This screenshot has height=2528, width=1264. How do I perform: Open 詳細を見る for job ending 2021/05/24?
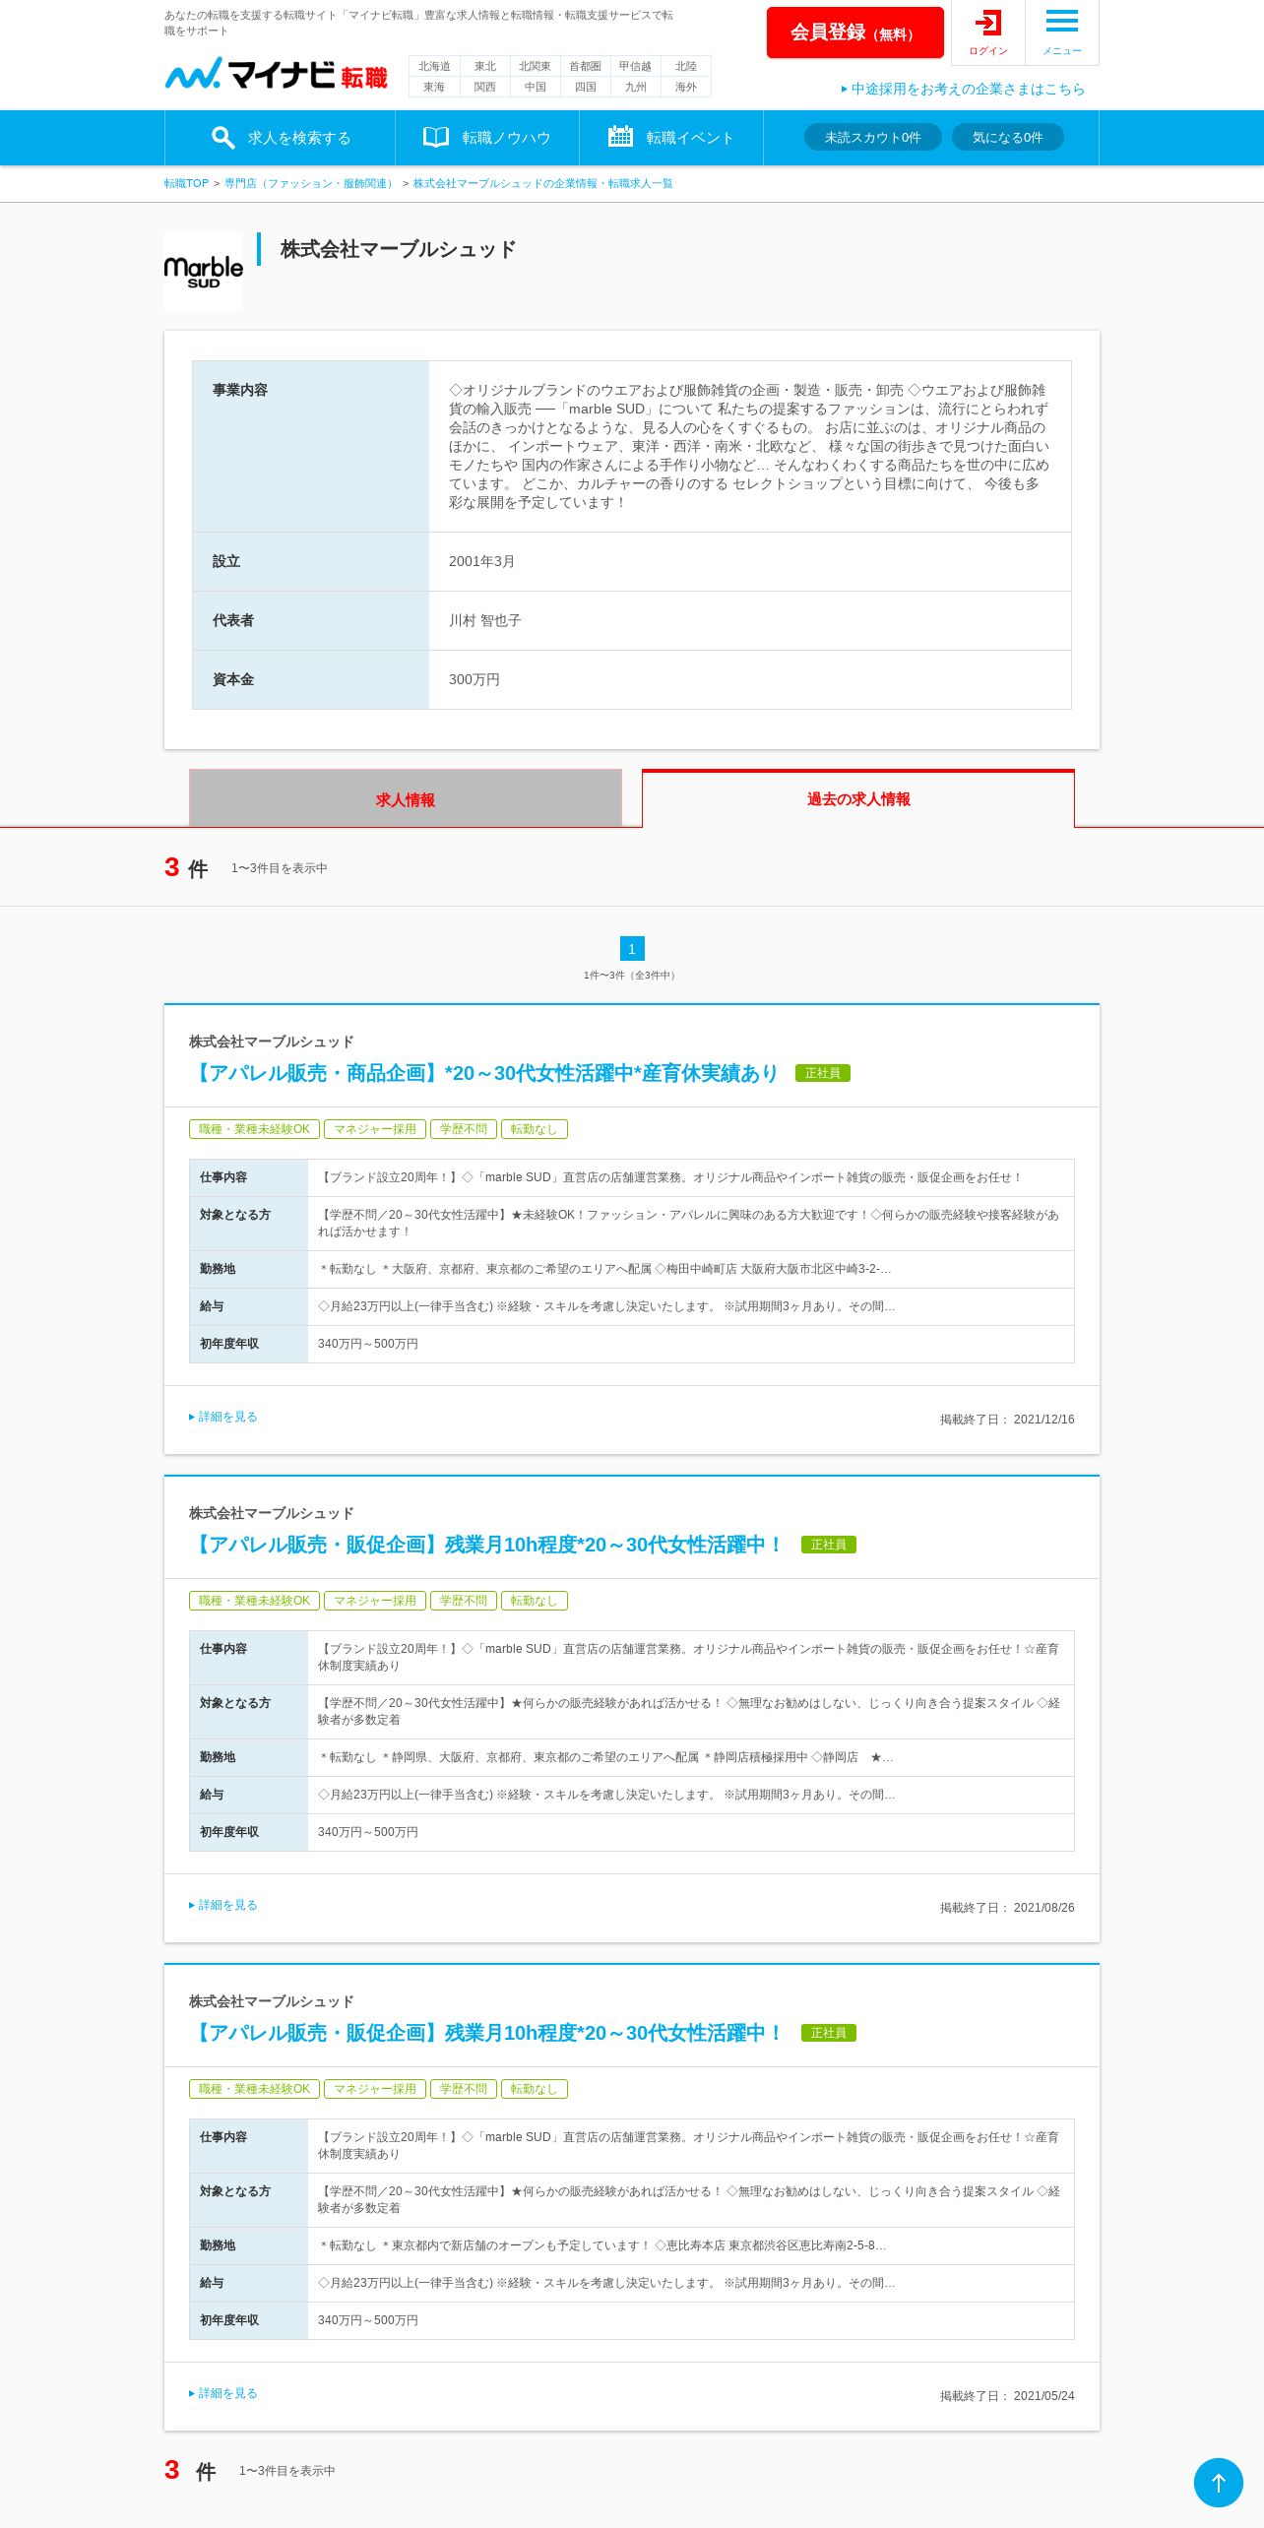(223, 2393)
